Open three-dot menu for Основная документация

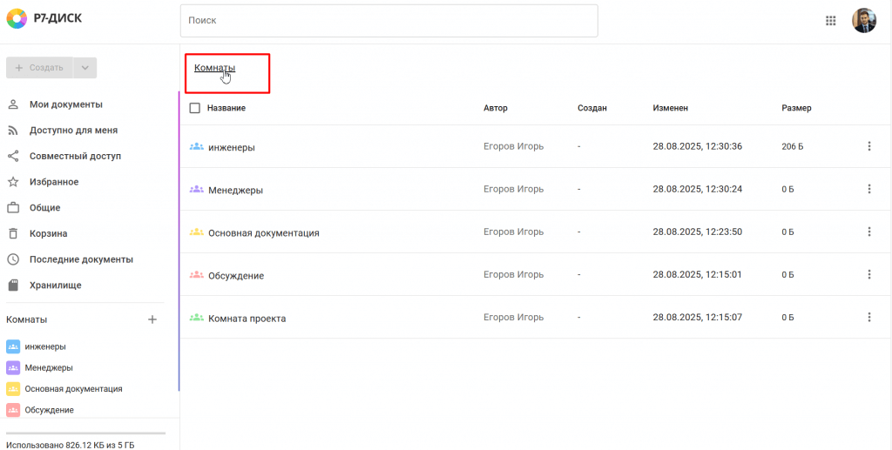click(x=868, y=232)
